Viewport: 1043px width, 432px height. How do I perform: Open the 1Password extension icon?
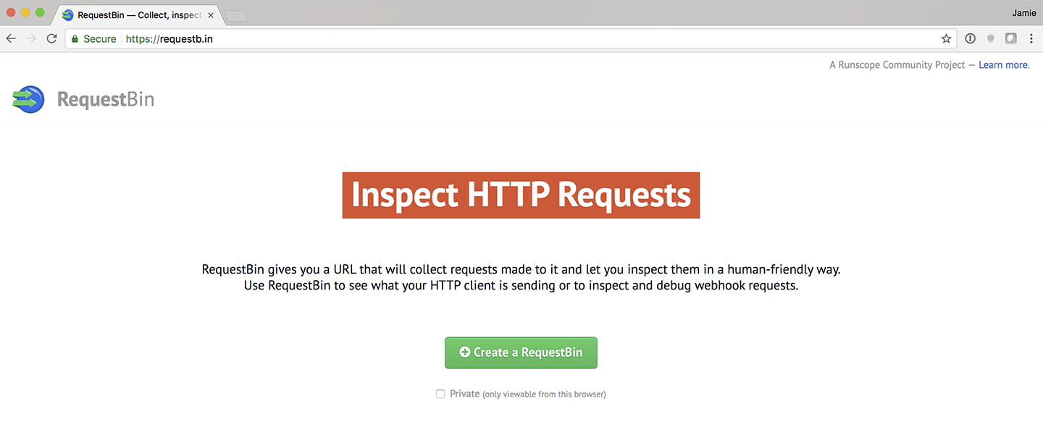(971, 39)
